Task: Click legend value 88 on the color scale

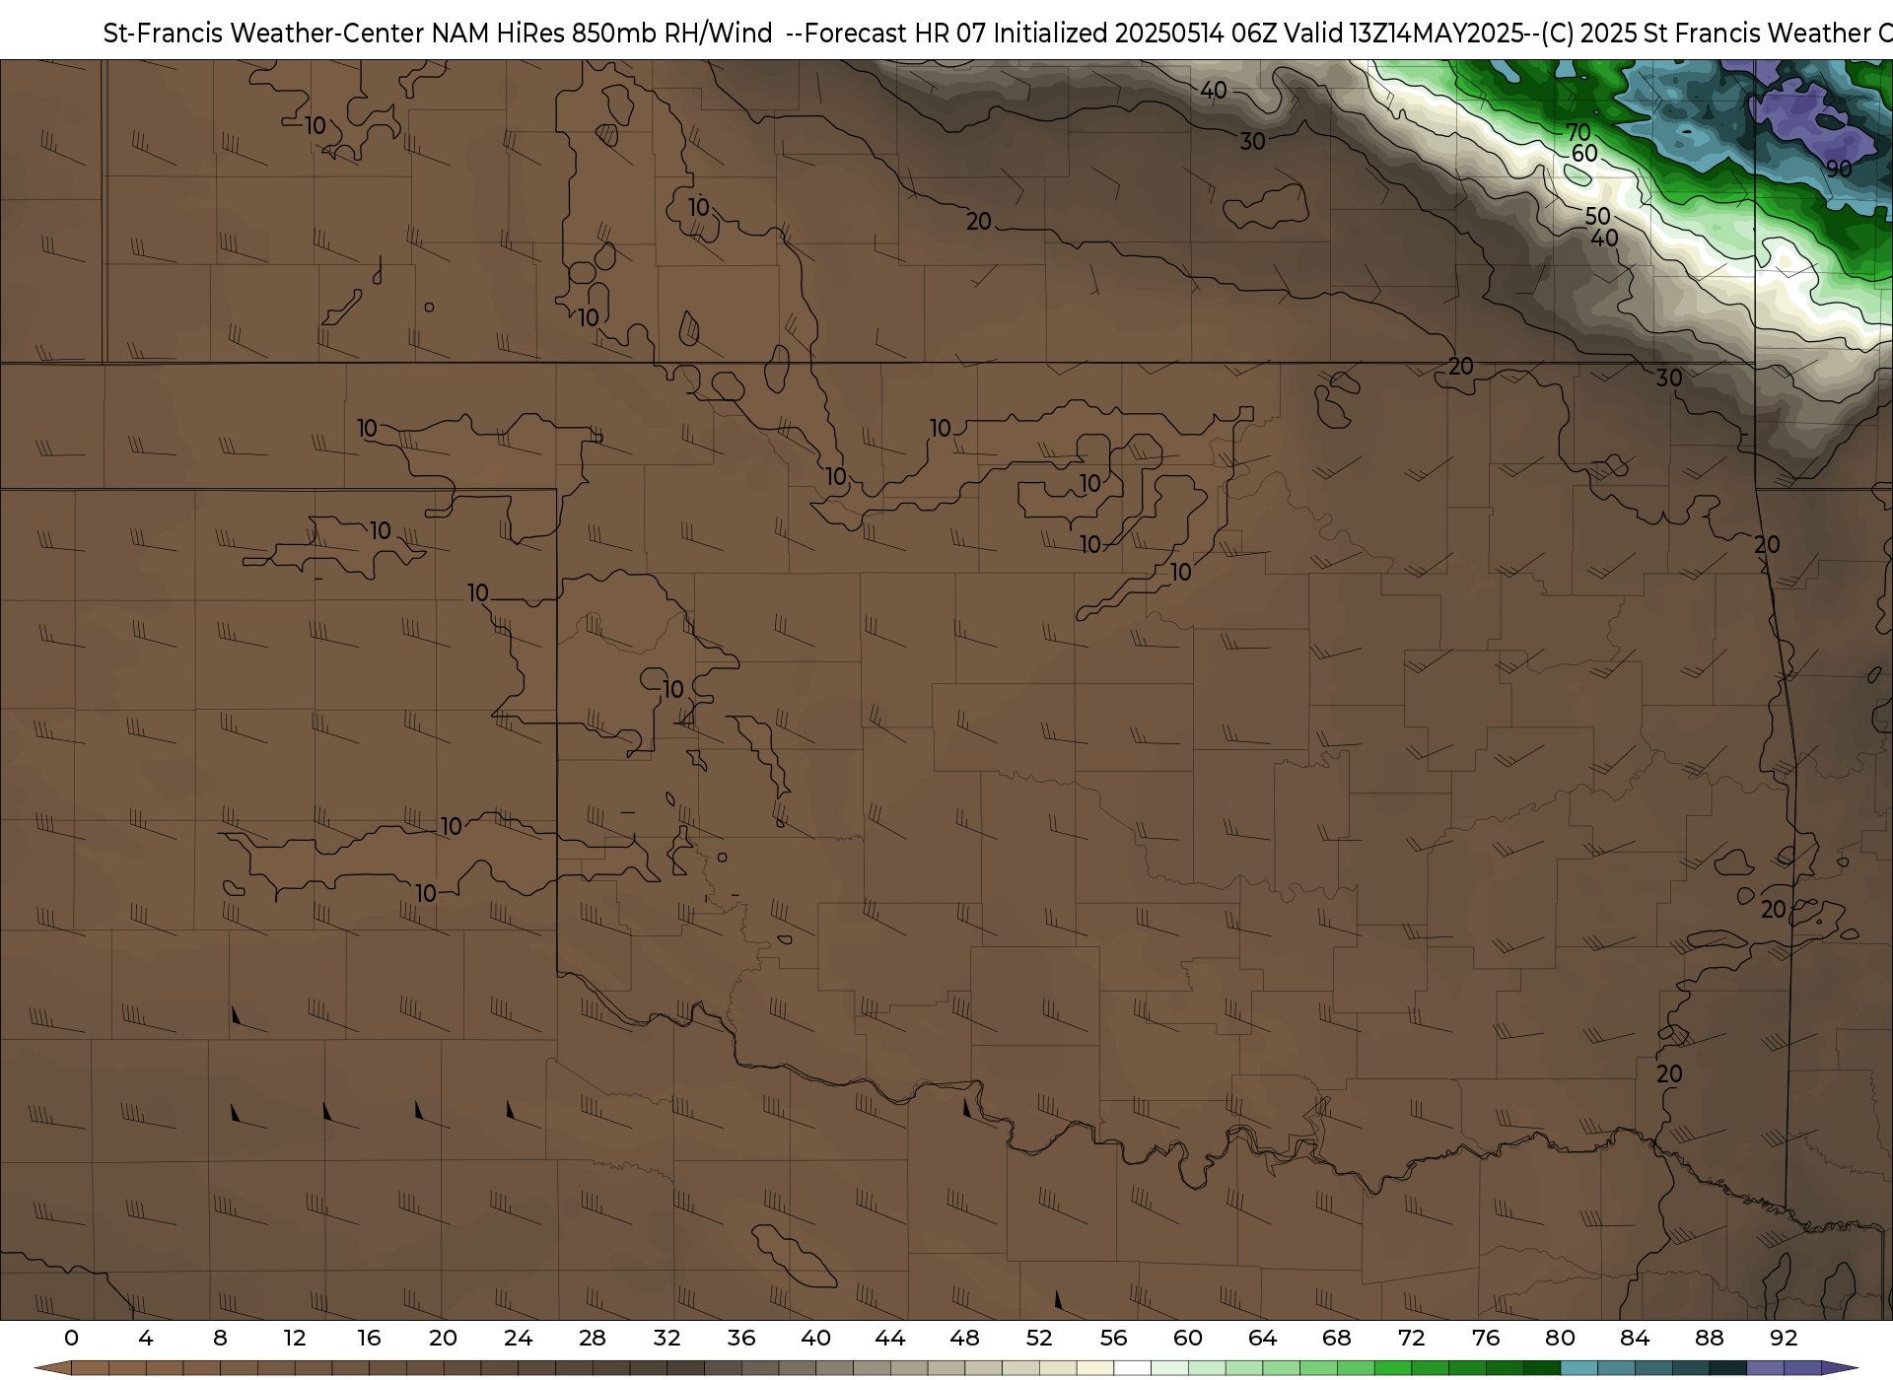Action: tap(1709, 1338)
